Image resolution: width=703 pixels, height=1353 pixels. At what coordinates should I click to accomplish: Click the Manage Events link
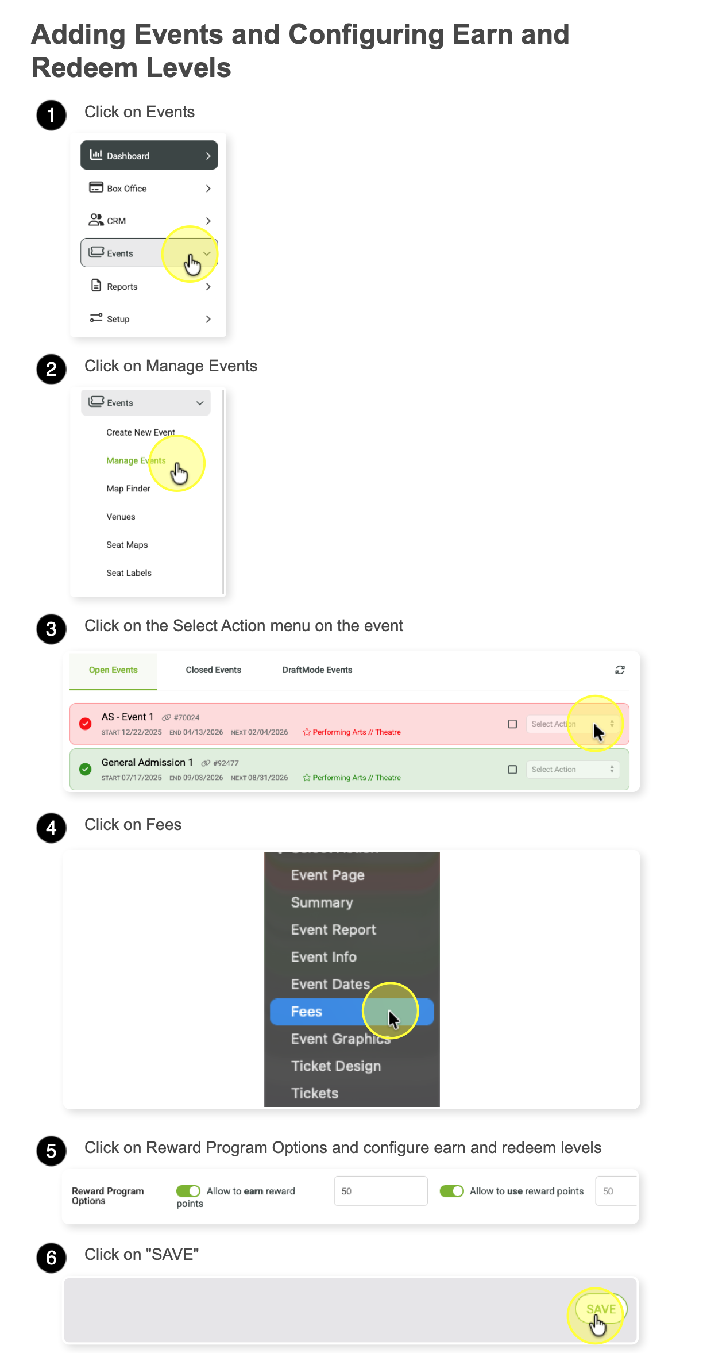(136, 460)
